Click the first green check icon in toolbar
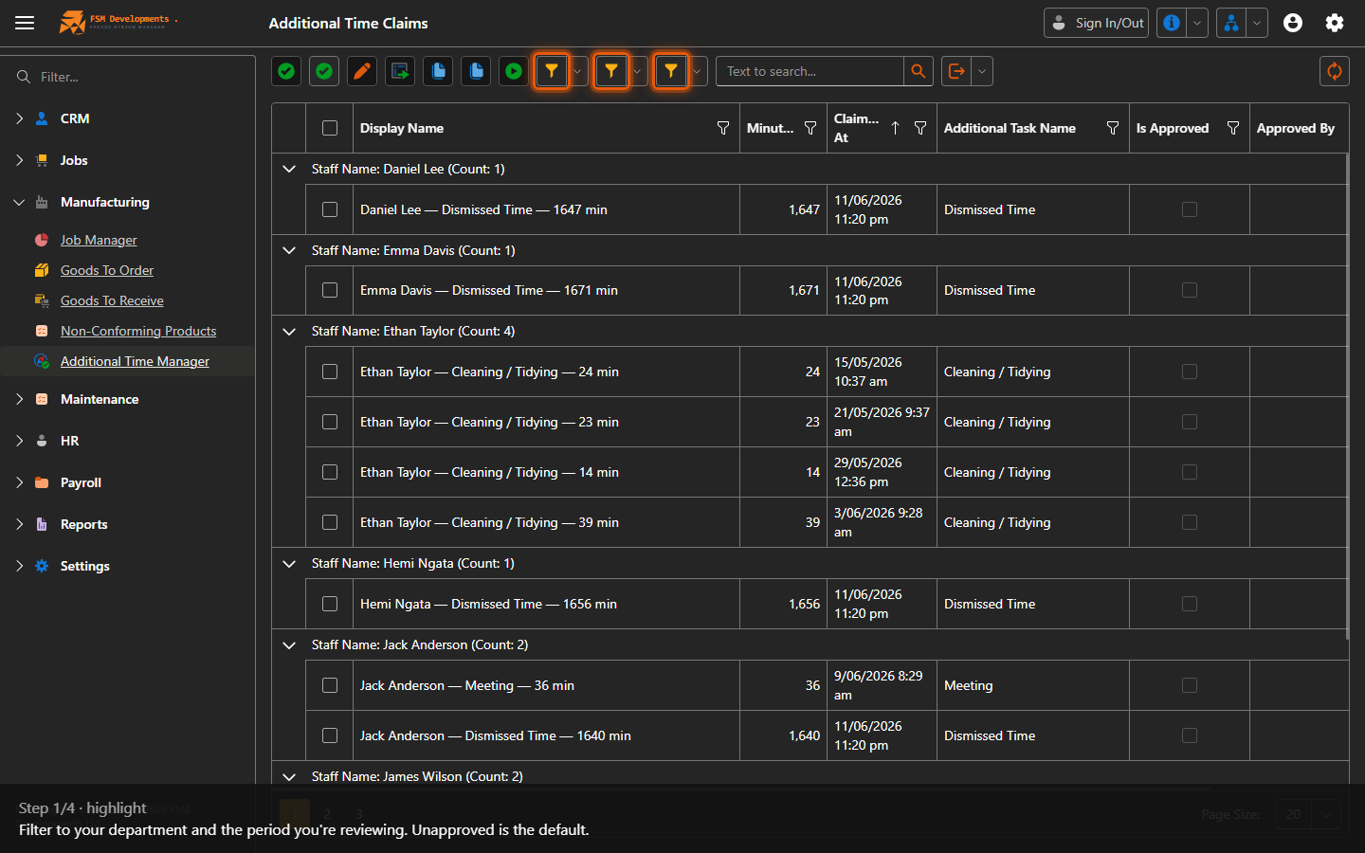The height and width of the screenshot is (853, 1365). [286, 71]
